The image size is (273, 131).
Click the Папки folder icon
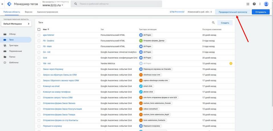5,57
